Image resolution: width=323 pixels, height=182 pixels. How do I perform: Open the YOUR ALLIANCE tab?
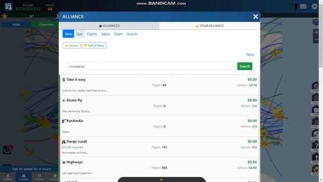(x=209, y=26)
